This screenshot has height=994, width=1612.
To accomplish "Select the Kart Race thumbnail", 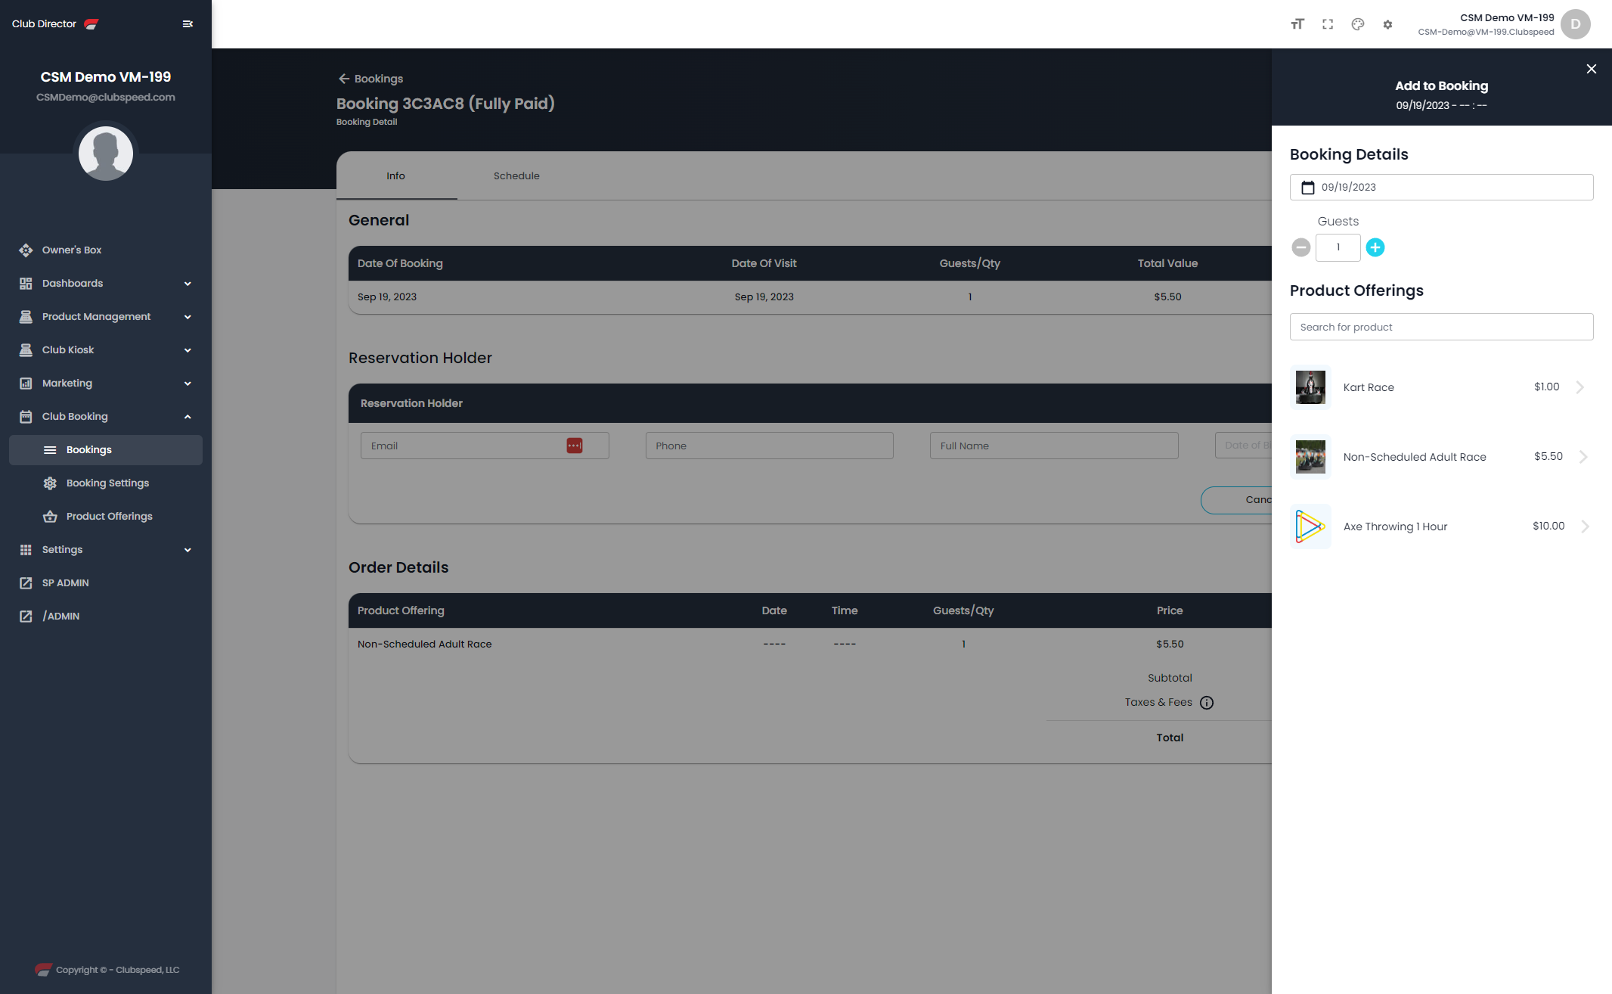I will (x=1310, y=387).
